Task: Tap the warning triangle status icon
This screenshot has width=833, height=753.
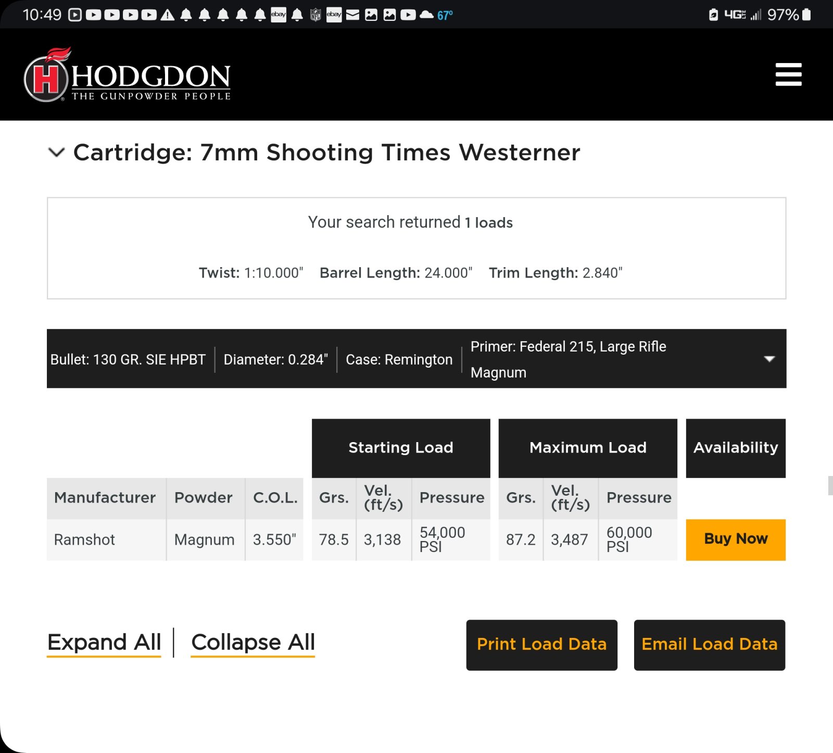Action: point(167,15)
